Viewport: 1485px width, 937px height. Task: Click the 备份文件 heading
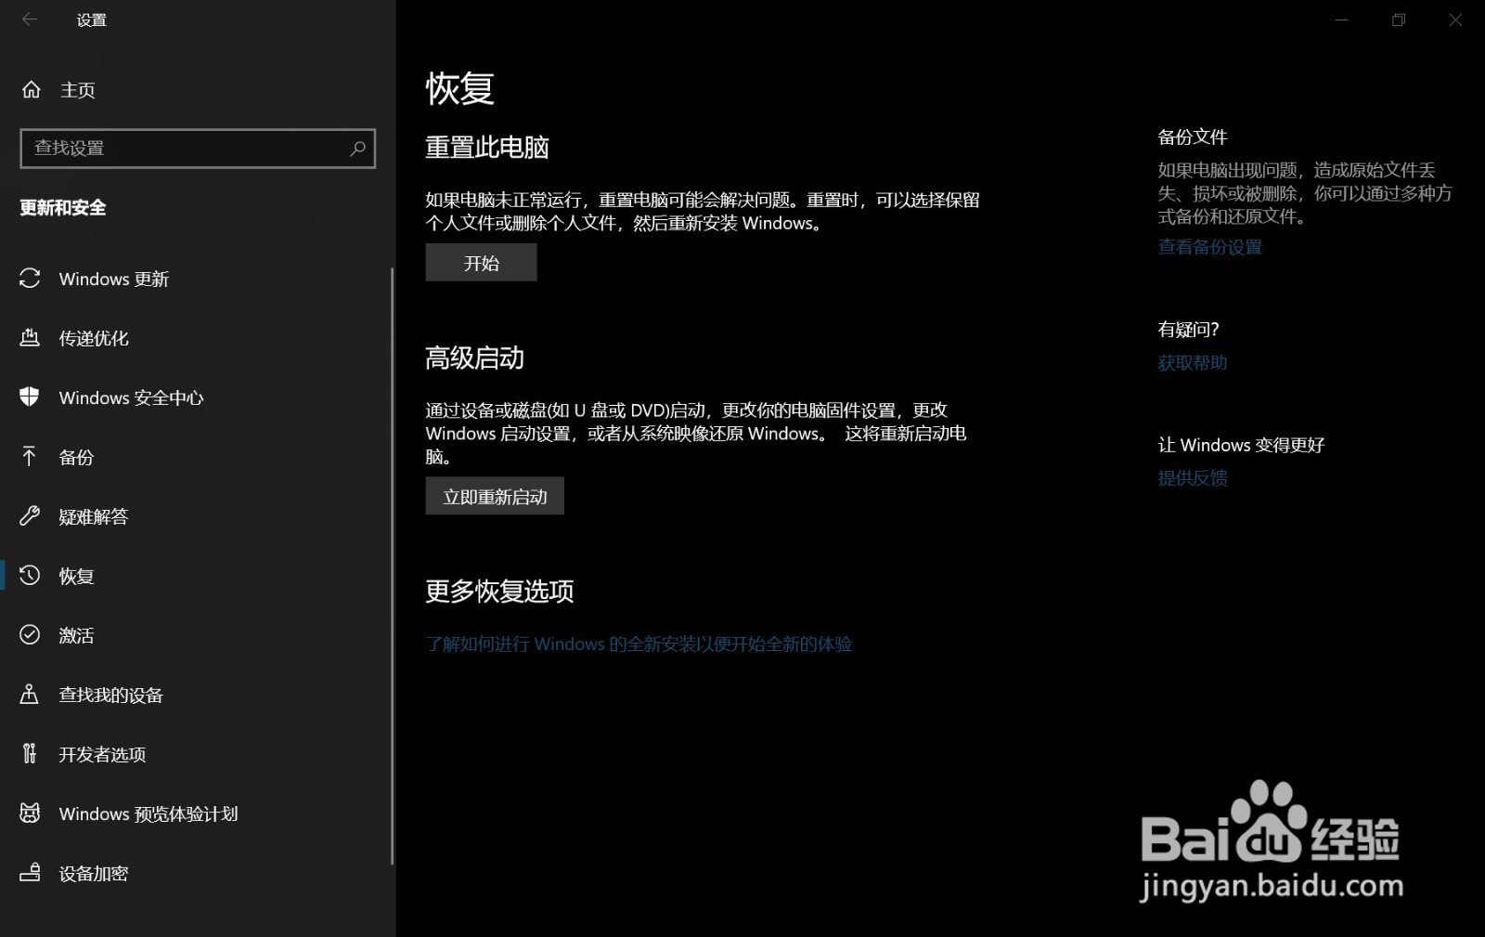1193,137
